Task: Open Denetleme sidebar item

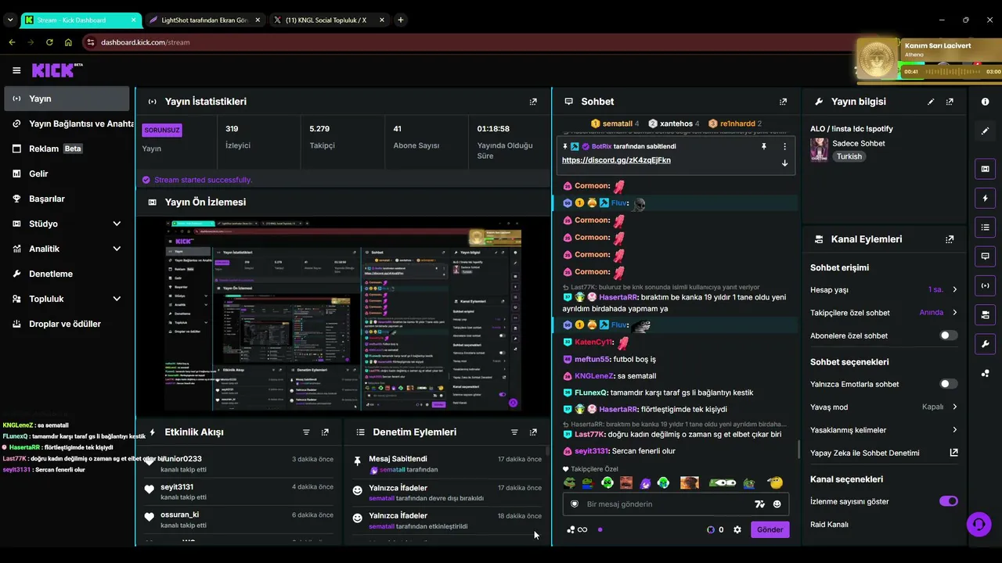Action: [x=67, y=274]
